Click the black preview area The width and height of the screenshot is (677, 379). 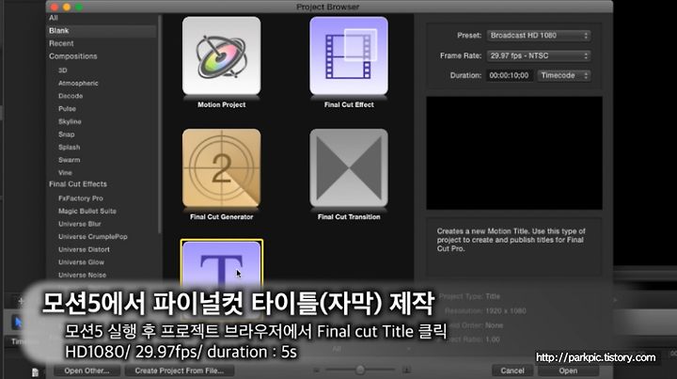514,152
